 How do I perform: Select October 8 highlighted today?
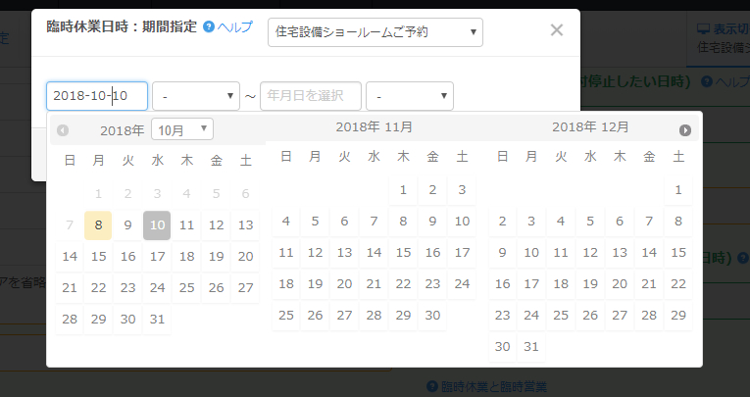pos(98,224)
